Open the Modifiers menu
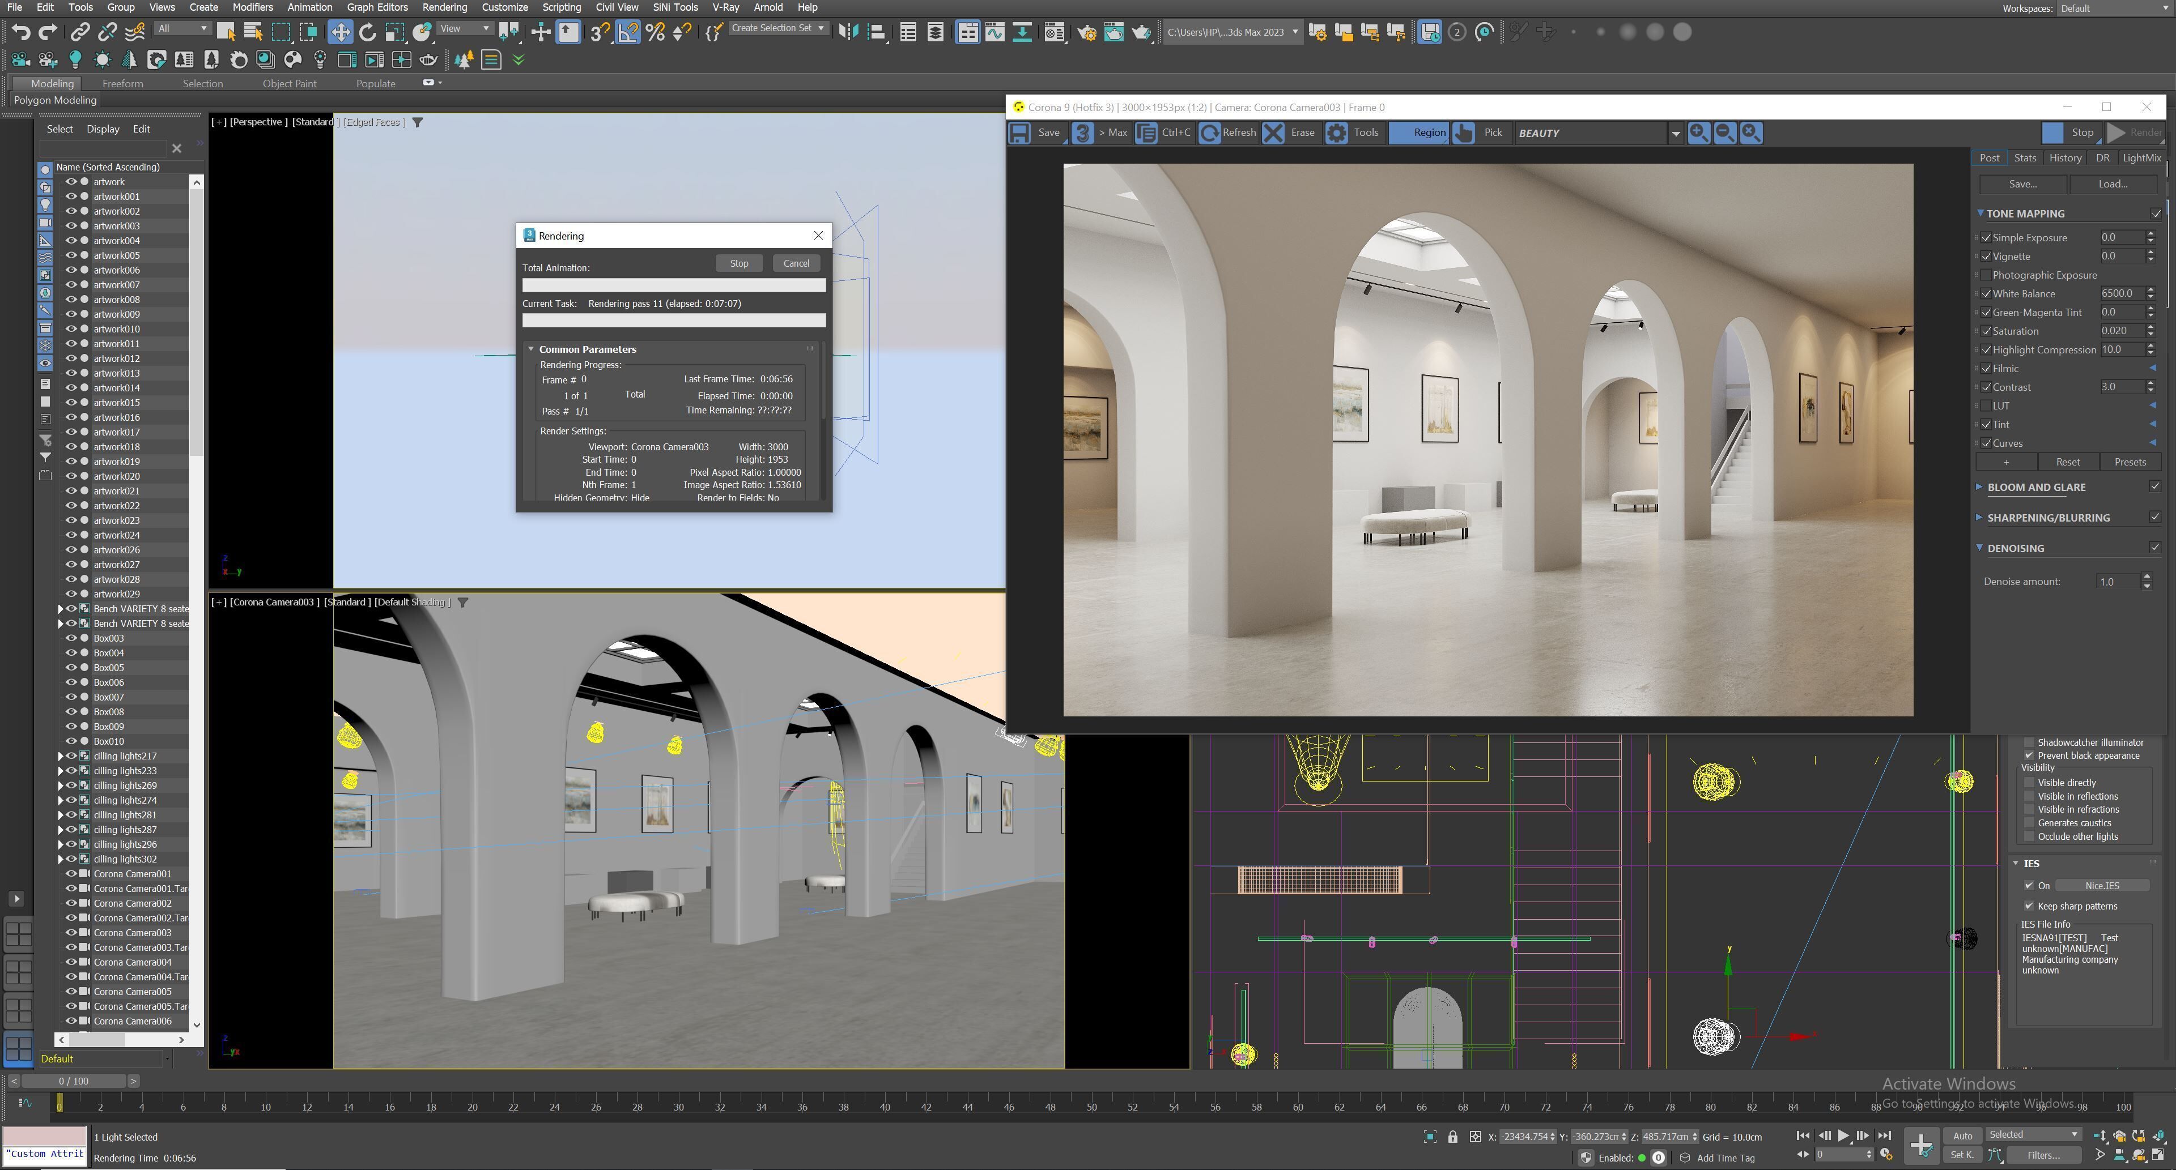This screenshot has width=2176, height=1170. tap(252, 7)
